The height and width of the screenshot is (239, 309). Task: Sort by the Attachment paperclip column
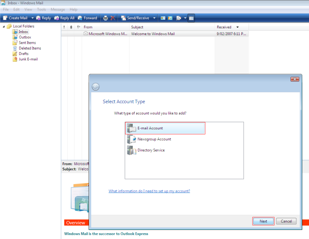71,27
